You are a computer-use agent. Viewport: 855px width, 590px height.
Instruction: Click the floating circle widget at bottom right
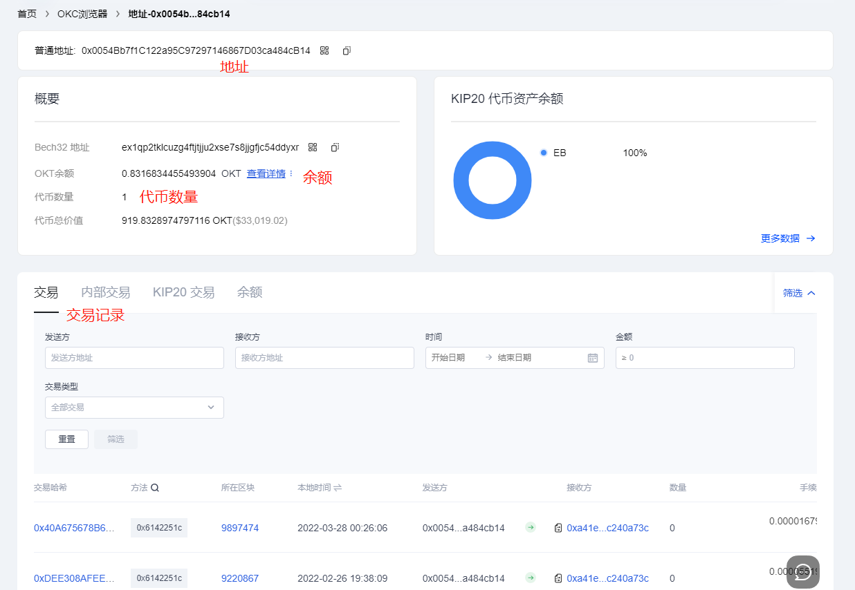click(x=802, y=572)
